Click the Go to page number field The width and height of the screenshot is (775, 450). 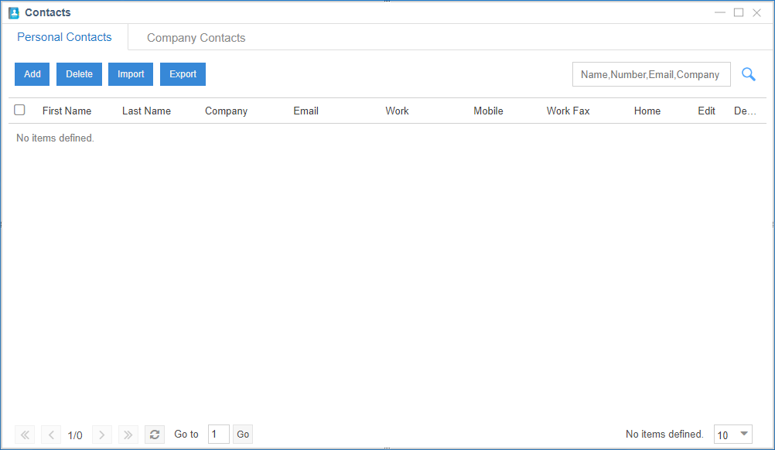point(218,435)
